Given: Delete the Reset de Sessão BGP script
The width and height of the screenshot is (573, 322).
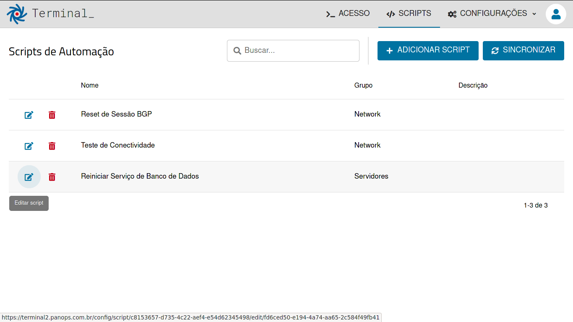Looking at the screenshot, I should coord(52,115).
